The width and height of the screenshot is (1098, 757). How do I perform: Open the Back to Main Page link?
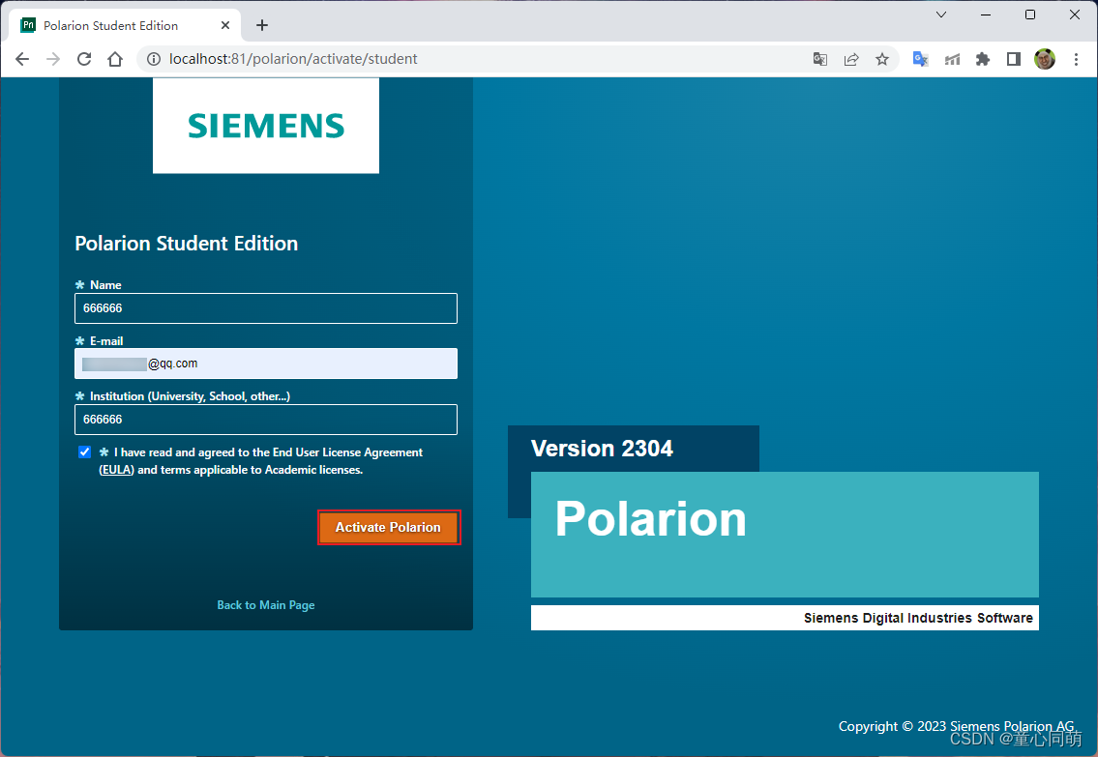tap(265, 605)
